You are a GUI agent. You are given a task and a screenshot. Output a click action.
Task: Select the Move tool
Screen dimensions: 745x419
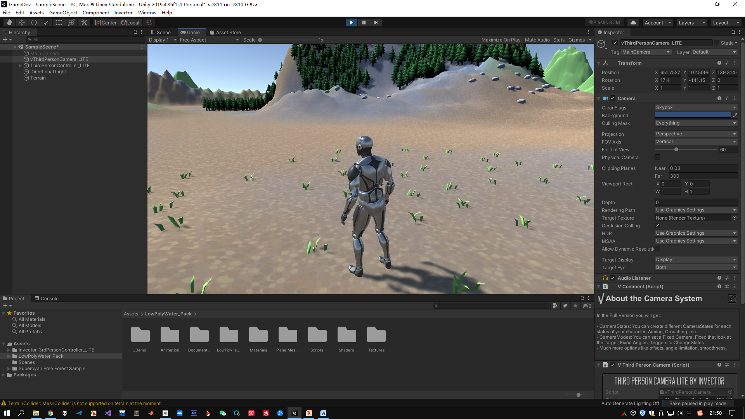point(22,23)
